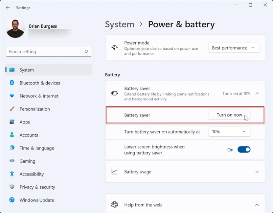Close the Settings window
The width and height of the screenshot is (273, 213).
click(x=265, y=5)
